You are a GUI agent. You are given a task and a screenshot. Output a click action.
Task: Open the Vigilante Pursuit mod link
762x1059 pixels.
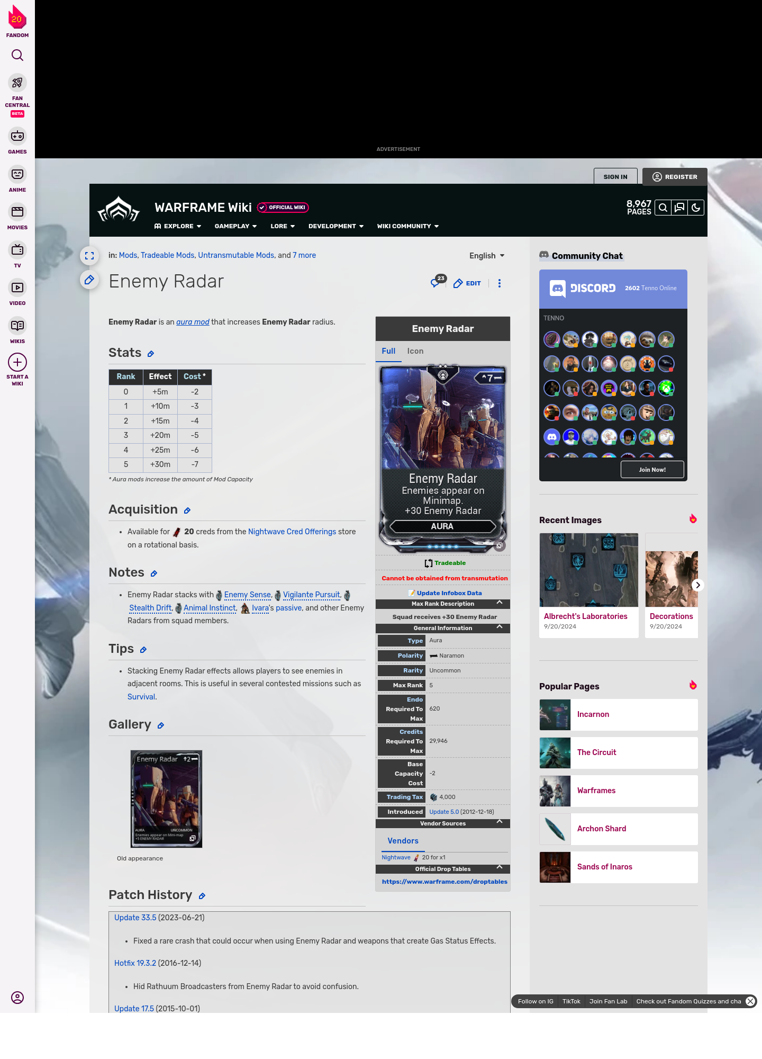(312, 595)
